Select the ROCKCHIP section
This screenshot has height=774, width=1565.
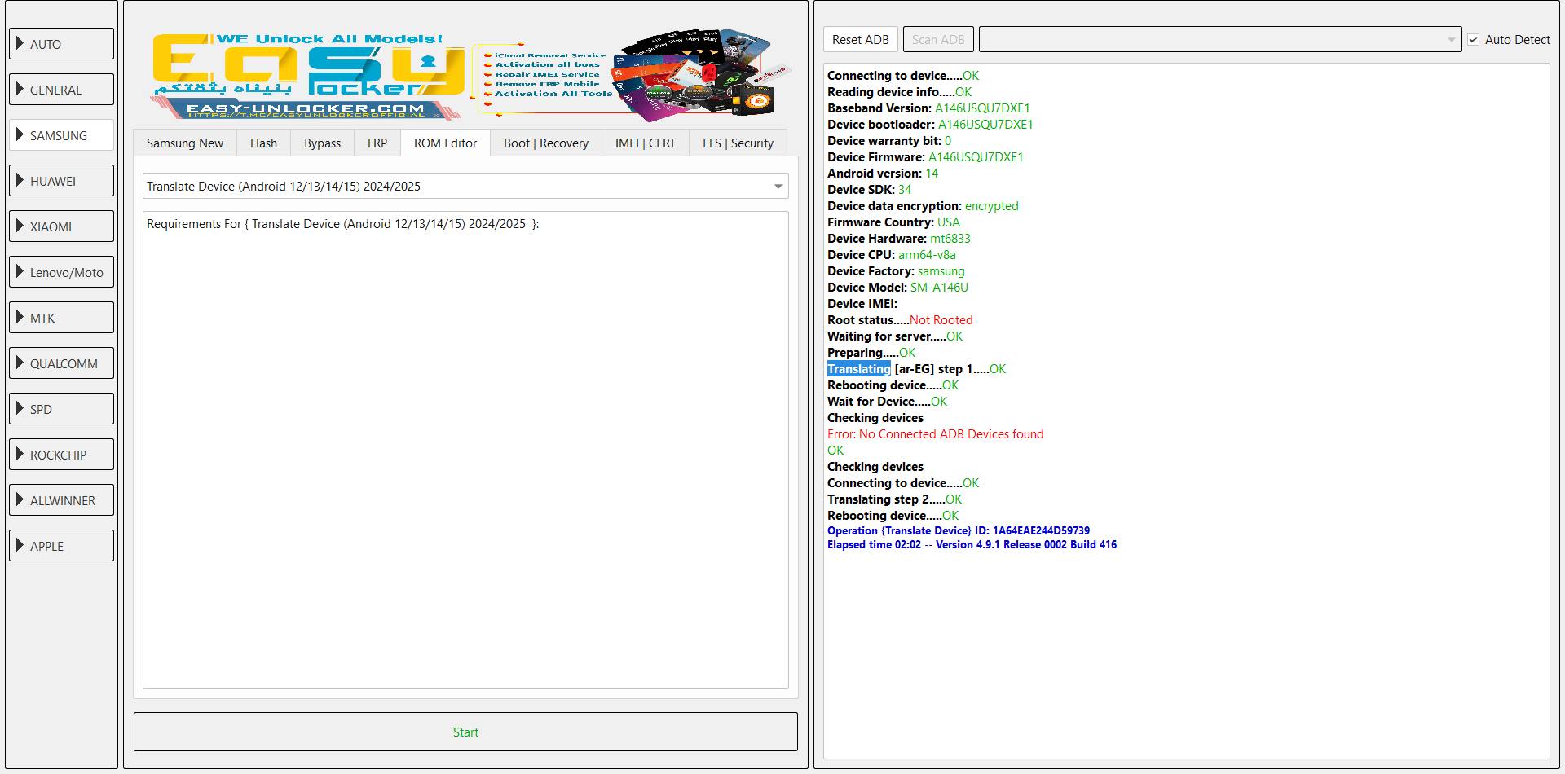(x=61, y=455)
